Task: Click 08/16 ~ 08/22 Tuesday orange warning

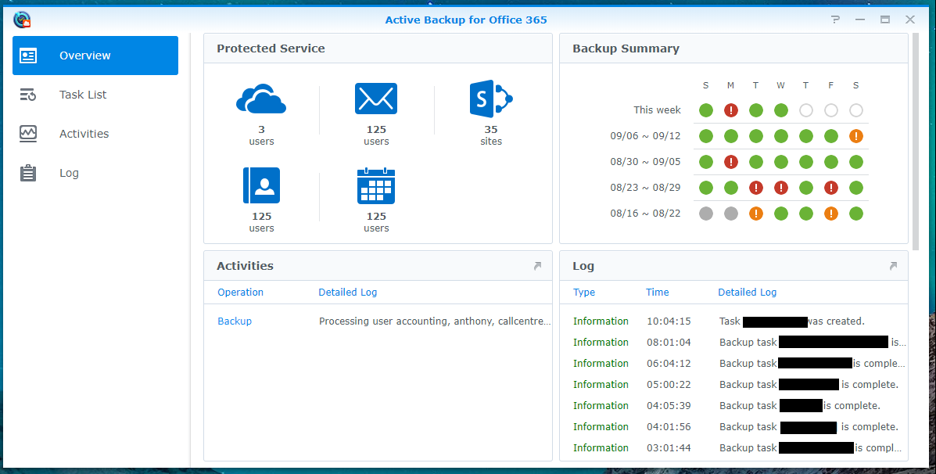Action: [755, 213]
